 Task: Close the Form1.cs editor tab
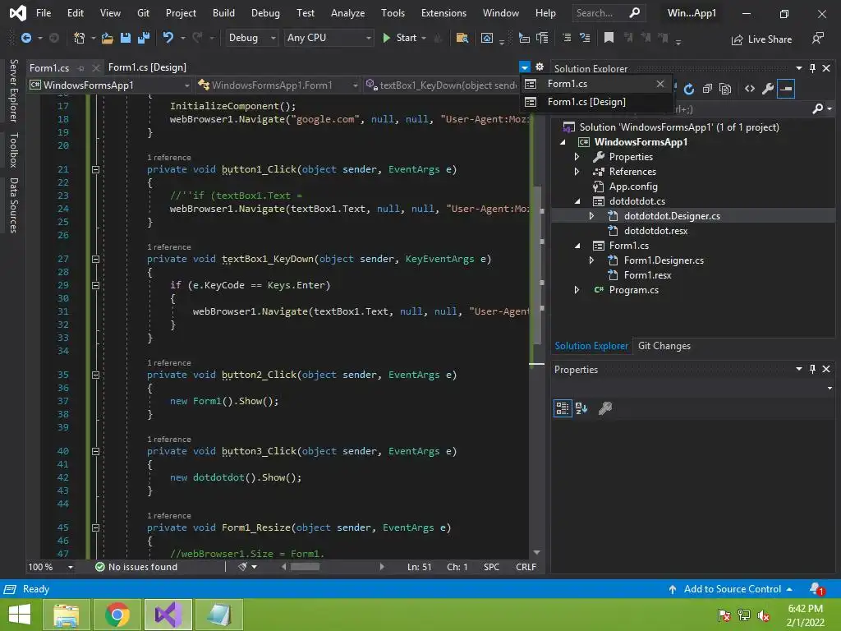pos(95,68)
